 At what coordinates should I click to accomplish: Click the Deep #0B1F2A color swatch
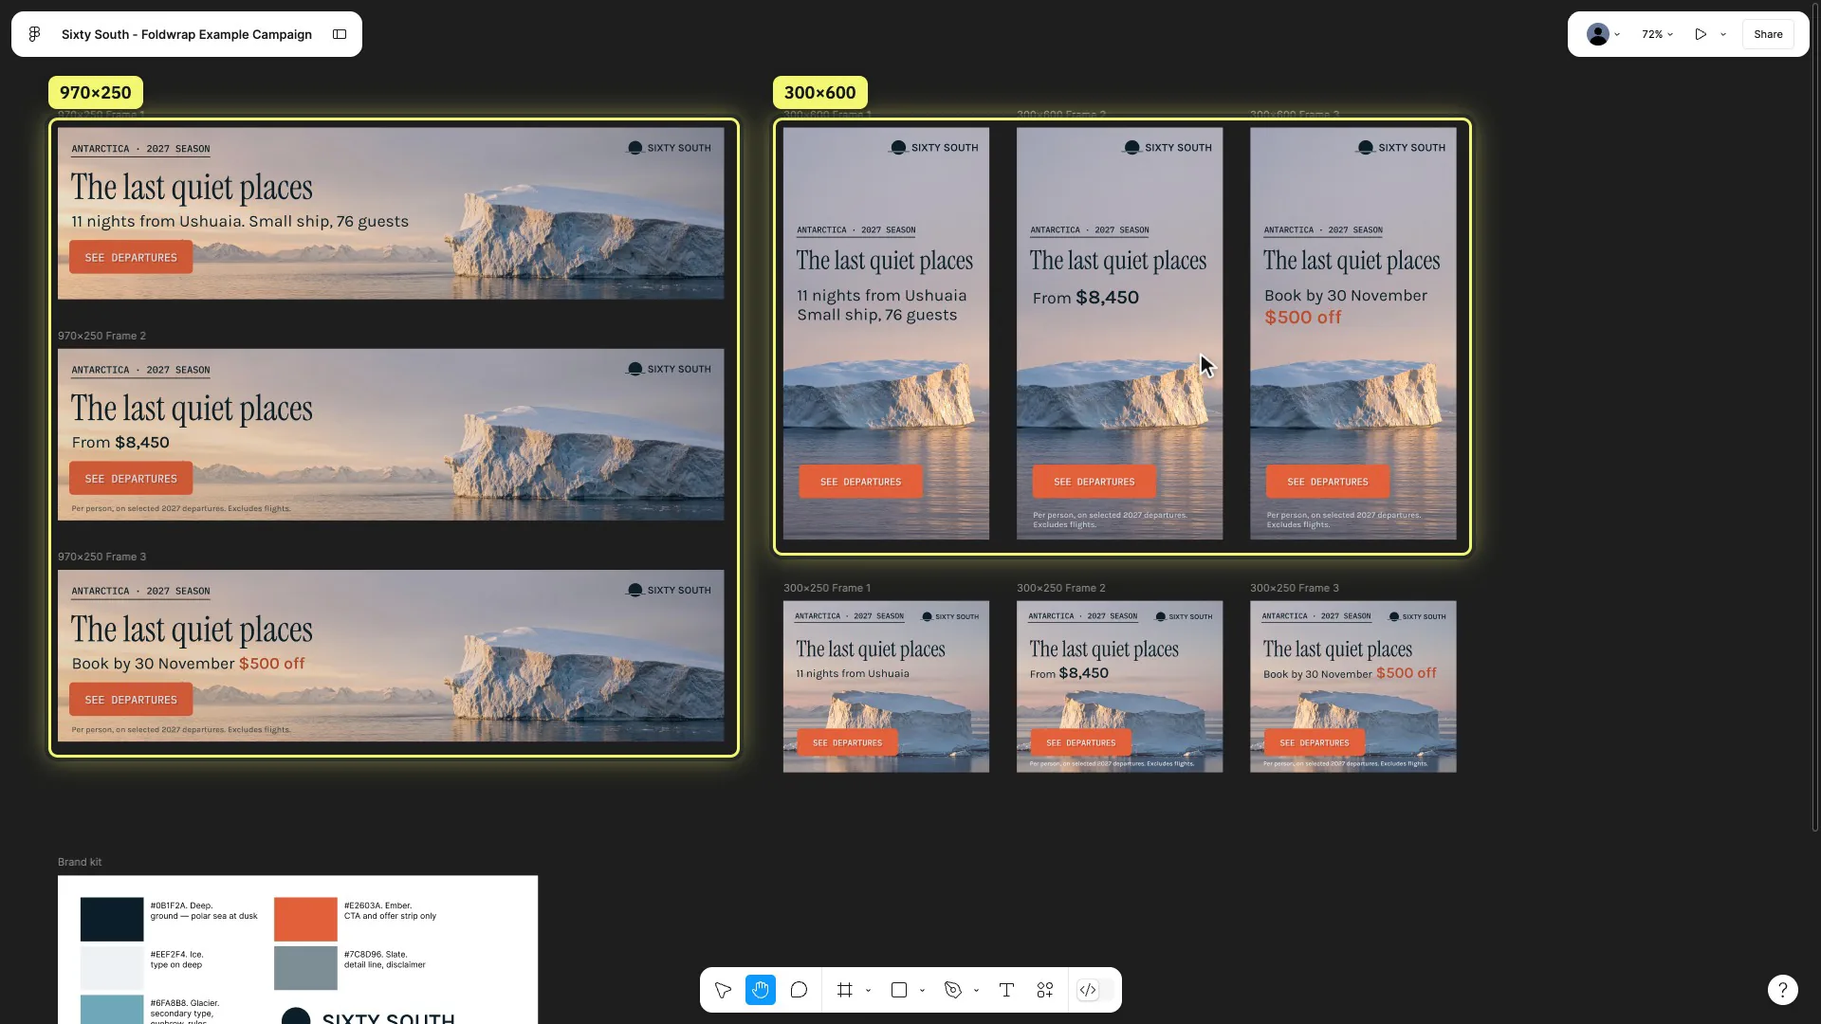(112, 919)
